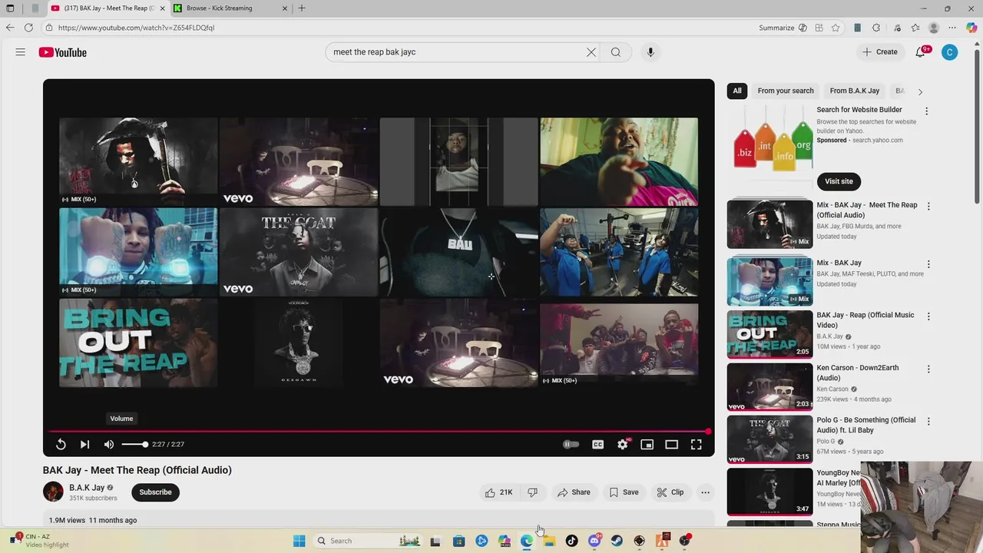
Task: Add this page to favorites
Action: [836, 28]
